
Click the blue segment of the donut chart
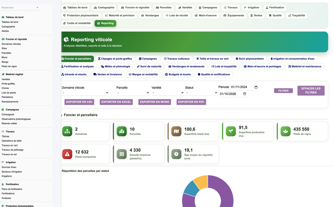[x=192, y=189]
